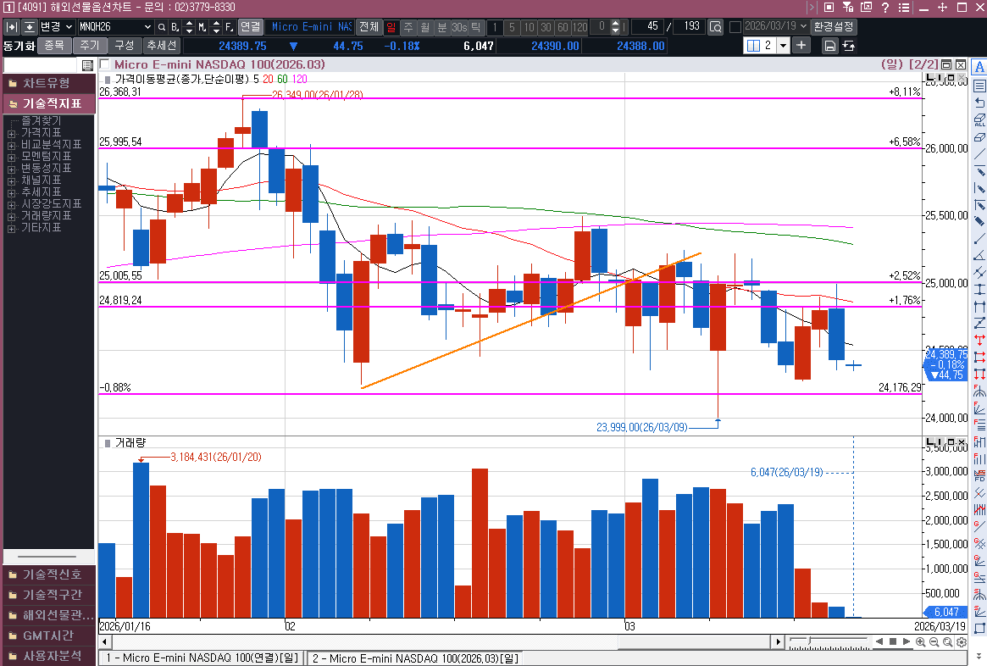Select the text annotation tool (A)

979,68
